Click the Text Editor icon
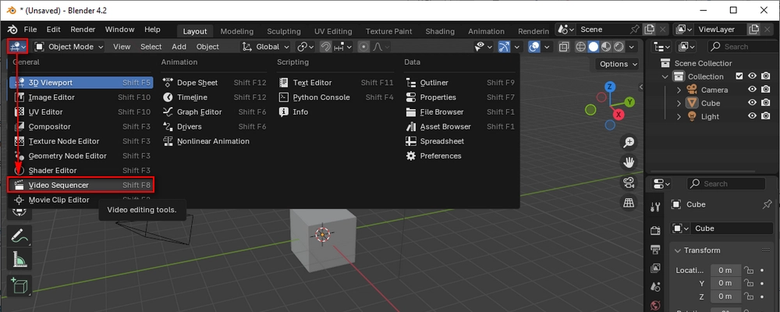780x312 pixels. click(x=284, y=83)
